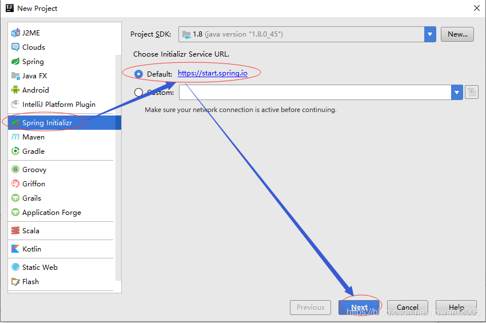Image resolution: width=486 pixels, height=323 pixels.
Task: Open the Project SDK dropdown arrow
Action: pos(430,34)
